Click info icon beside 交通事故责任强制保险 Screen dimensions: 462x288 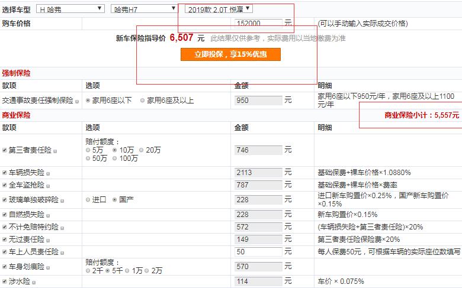tap(77, 102)
